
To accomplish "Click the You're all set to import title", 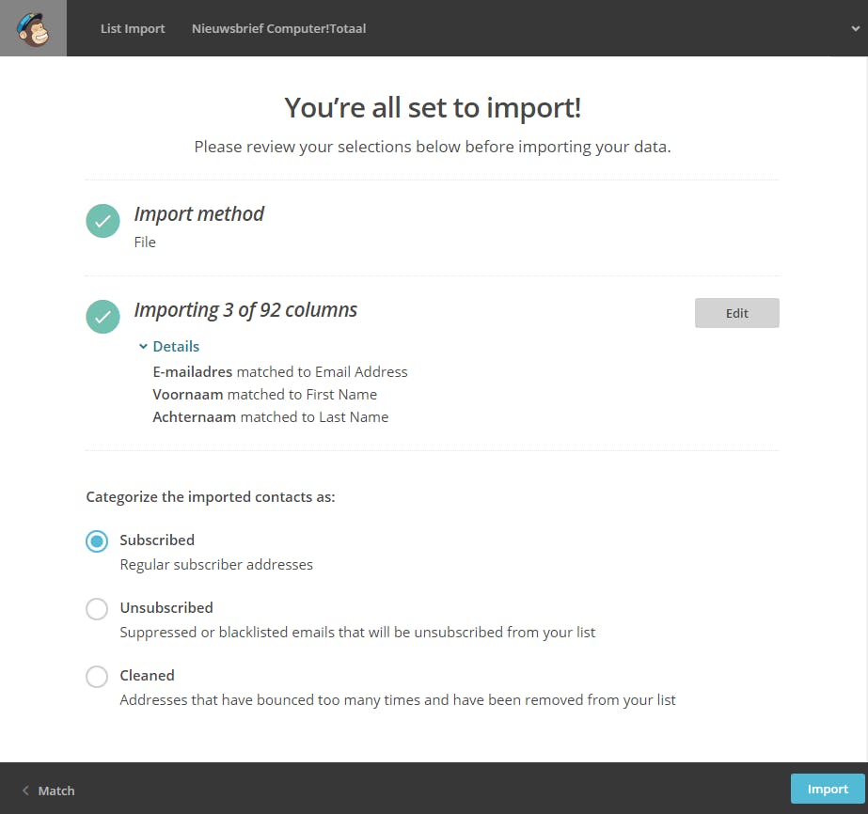I will 433,108.
